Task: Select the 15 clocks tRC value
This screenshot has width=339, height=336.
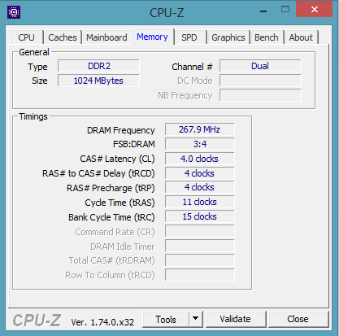Action: tap(200, 216)
